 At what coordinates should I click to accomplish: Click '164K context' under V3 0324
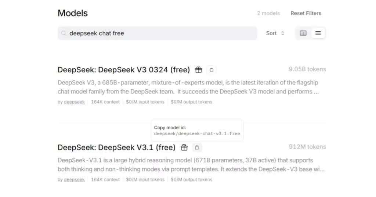click(x=105, y=102)
